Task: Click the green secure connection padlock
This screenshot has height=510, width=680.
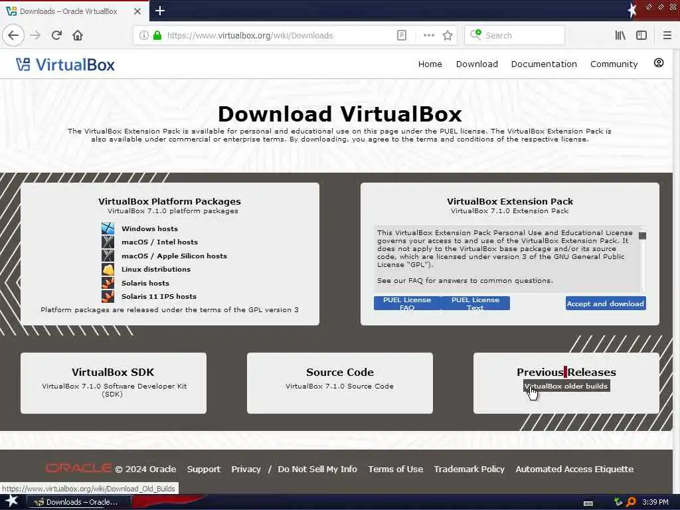Action: pos(157,35)
